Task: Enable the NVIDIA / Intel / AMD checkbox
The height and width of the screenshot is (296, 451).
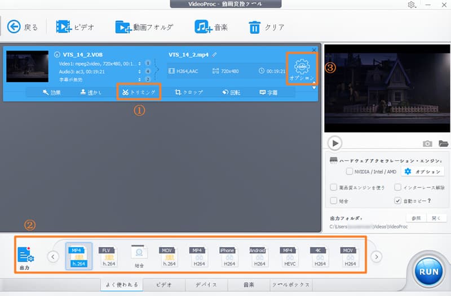Action: (349, 172)
